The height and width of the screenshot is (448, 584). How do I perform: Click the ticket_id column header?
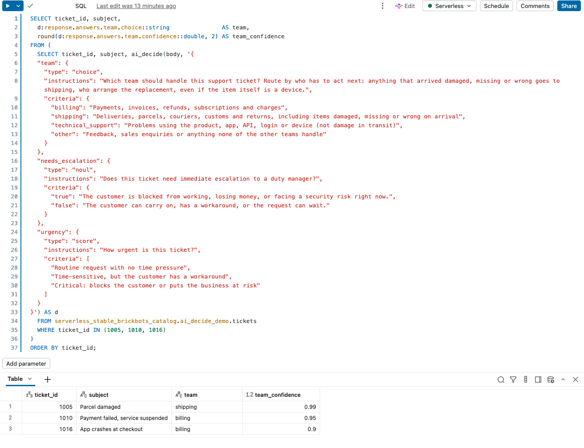click(x=49, y=395)
